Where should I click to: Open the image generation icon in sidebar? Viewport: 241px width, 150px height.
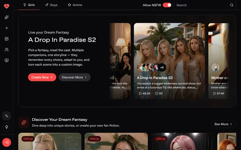(7, 39)
